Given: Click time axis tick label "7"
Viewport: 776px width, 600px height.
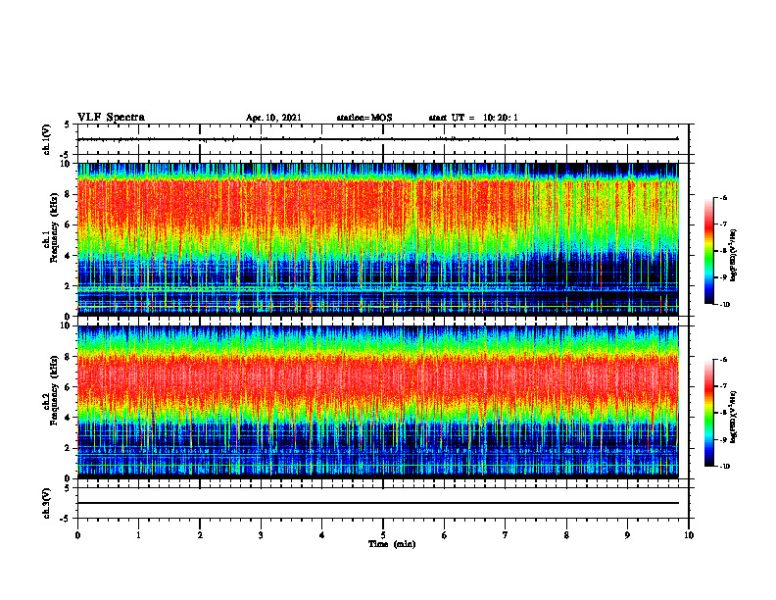Looking at the screenshot, I should coord(506,535).
